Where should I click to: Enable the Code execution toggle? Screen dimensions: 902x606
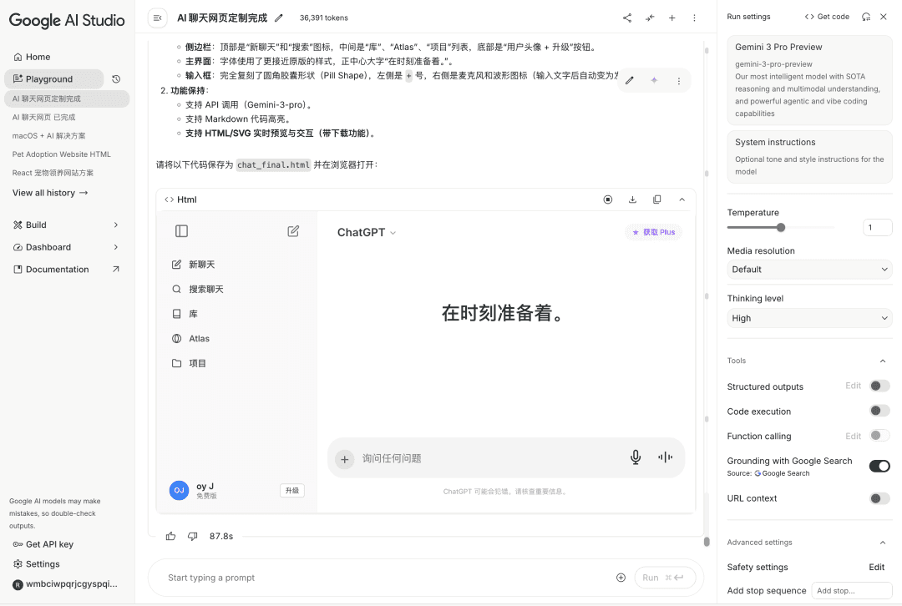pos(879,411)
